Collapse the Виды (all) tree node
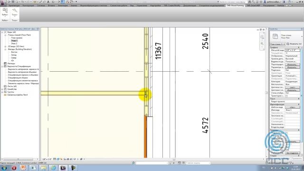Screen dimensions: 304x171 point(2,32)
